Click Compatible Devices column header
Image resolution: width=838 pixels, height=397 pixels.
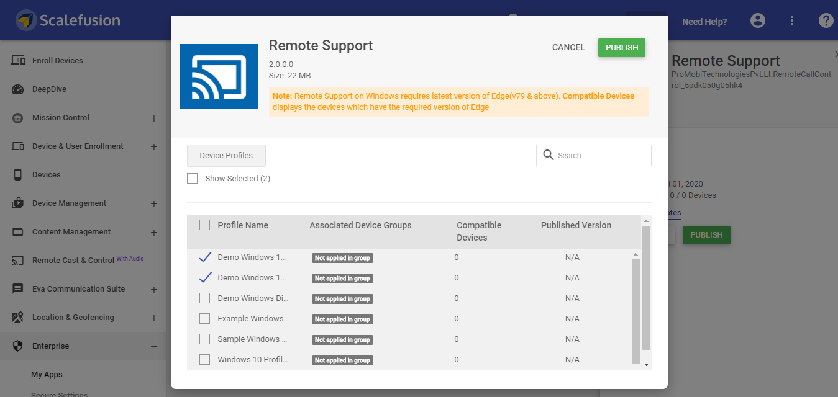coord(479,231)
